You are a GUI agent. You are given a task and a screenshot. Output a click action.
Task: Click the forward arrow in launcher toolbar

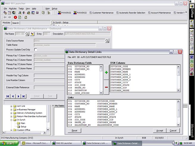coord(10,17)
